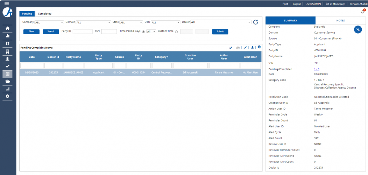Click the Category 1 column filter box
This screenshot has height=175, width=368.
[x=162, y=65]
